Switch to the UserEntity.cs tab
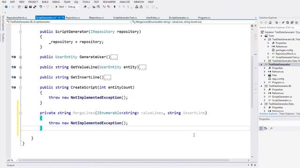The width and height of the screenshot is (300, 168). click(x=153, y=18)
